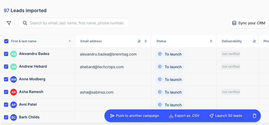
Task: Open Asha Ramesh's To launch status
Action: tap(170, 92)
